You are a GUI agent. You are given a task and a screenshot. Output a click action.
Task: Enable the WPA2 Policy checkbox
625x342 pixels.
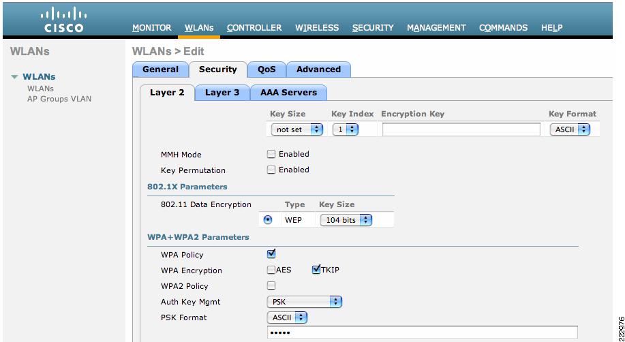[271, 285]
